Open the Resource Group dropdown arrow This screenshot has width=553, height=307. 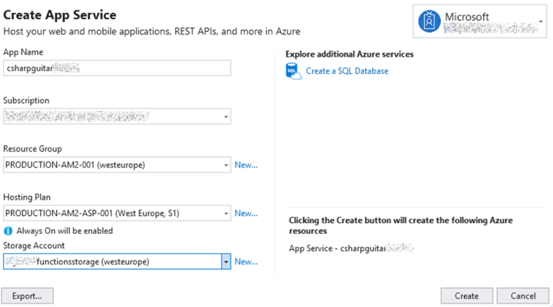(x=226, y=165)
